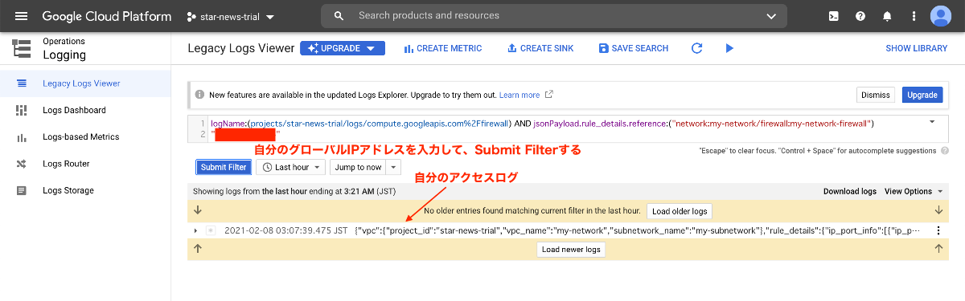The width and height of the screenshot is (965, 301).
Task: Dismiss the upgrade notification banner
Action: click(876, 95)
